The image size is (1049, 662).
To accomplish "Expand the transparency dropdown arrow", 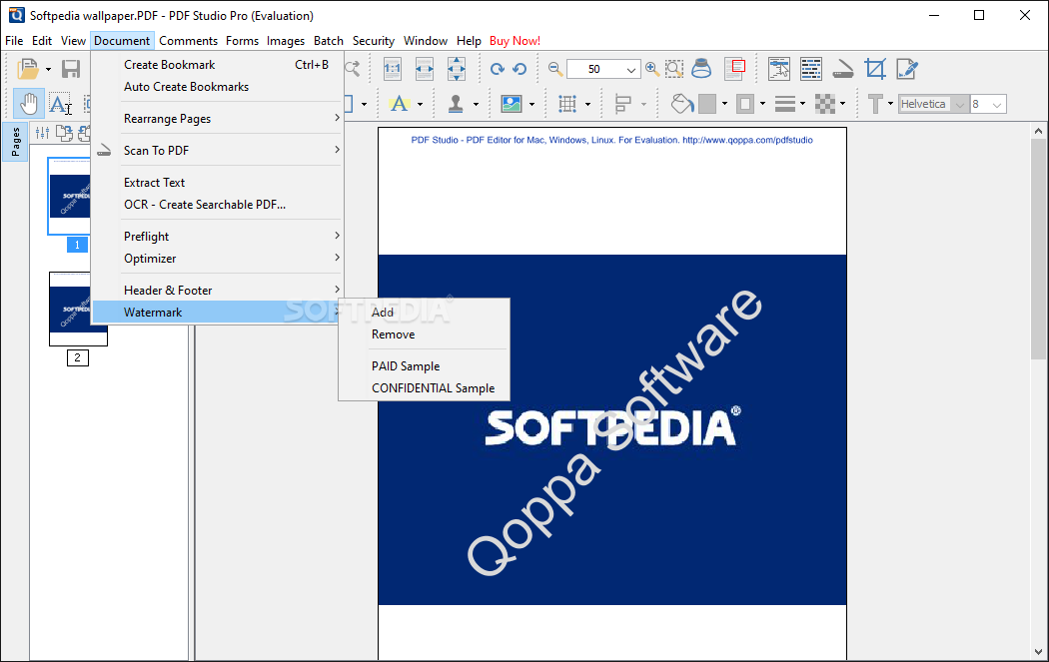I will coord(842,104).
